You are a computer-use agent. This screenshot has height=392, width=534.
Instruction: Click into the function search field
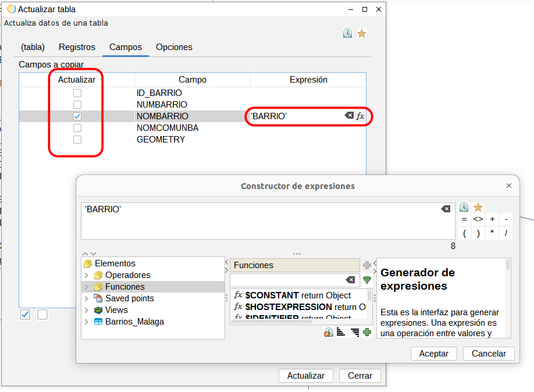tap(288, 280)
